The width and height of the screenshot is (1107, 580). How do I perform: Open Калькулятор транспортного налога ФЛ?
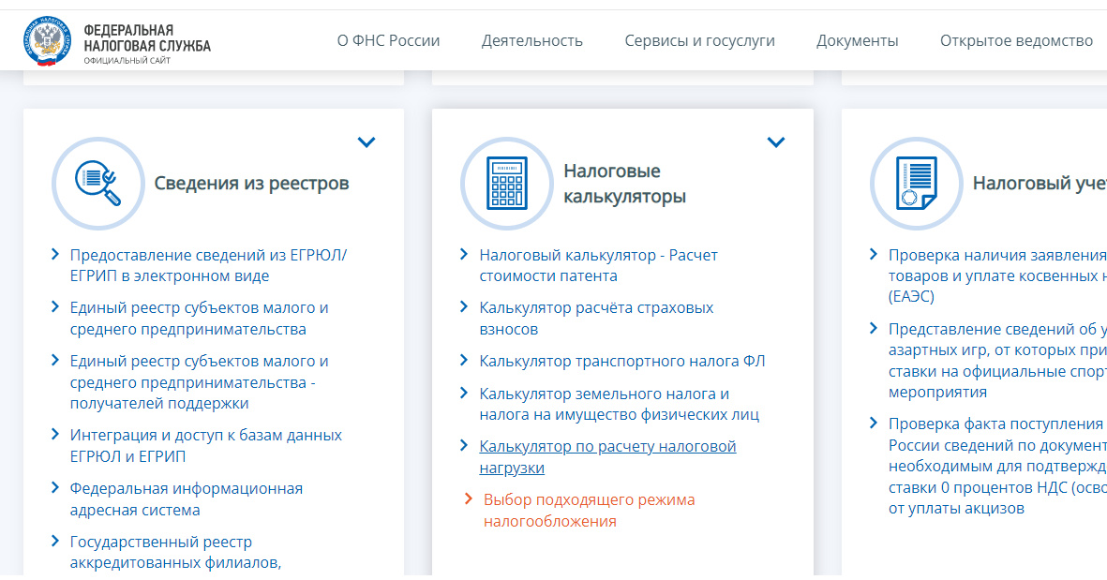tap(622, 362)
